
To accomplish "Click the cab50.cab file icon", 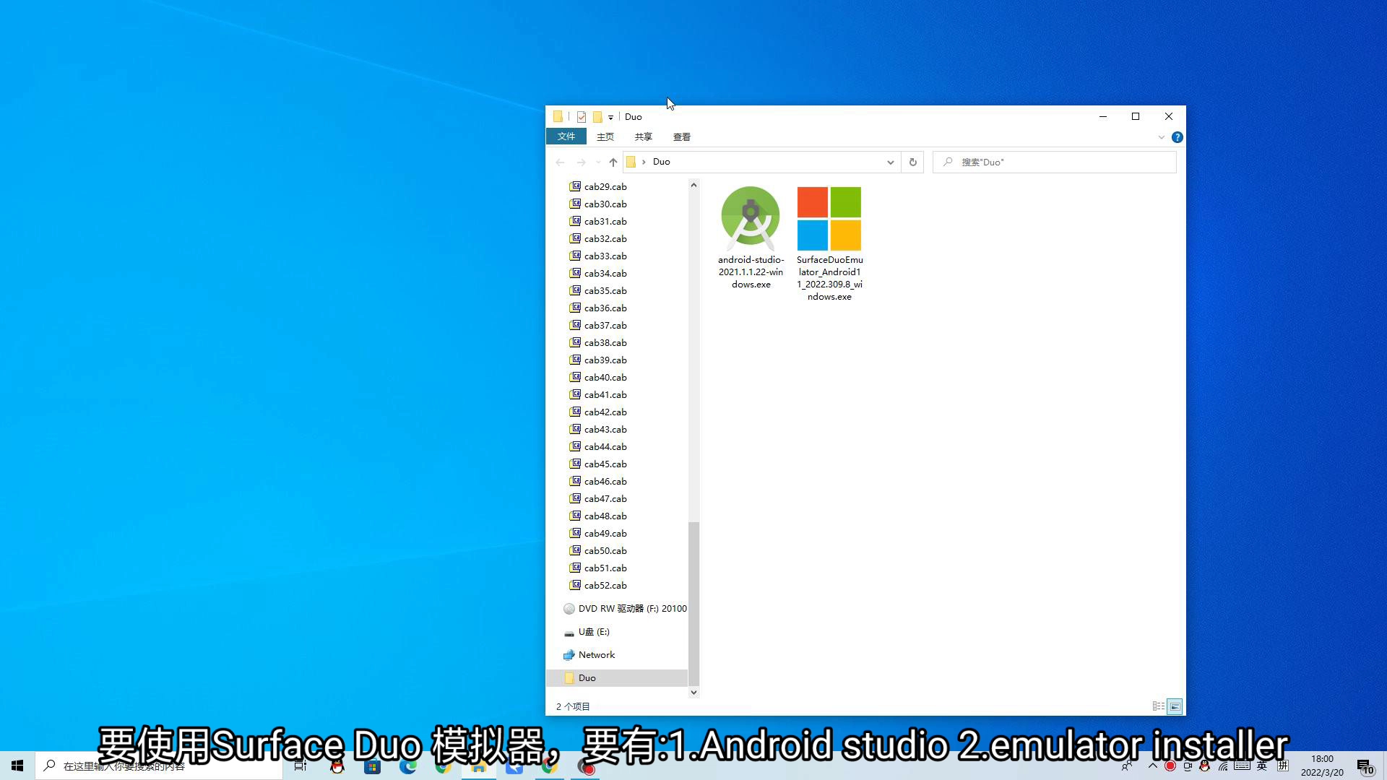I will click(x=575, y=550).
